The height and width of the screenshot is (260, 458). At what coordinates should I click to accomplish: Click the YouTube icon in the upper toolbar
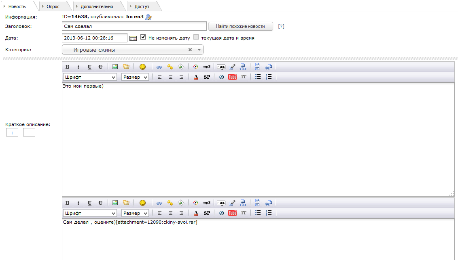click(233, 77)
